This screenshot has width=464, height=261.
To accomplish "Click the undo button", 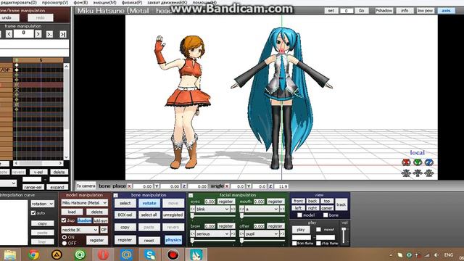I will pos(9,17).
